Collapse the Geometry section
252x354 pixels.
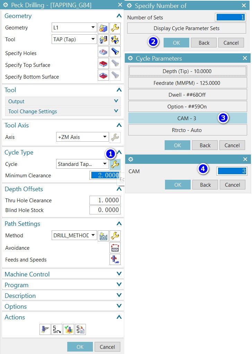pyautogui.click(x=119, y=16)
